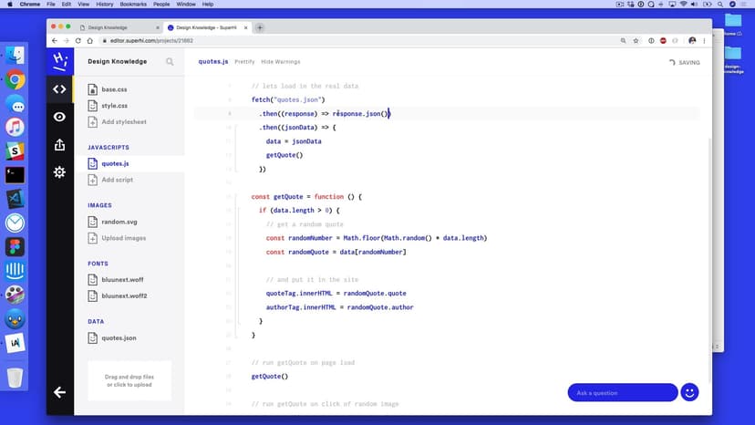Screen dimensions: 755x425
Task: Open project settings gear icon
Action: [59, 172]
